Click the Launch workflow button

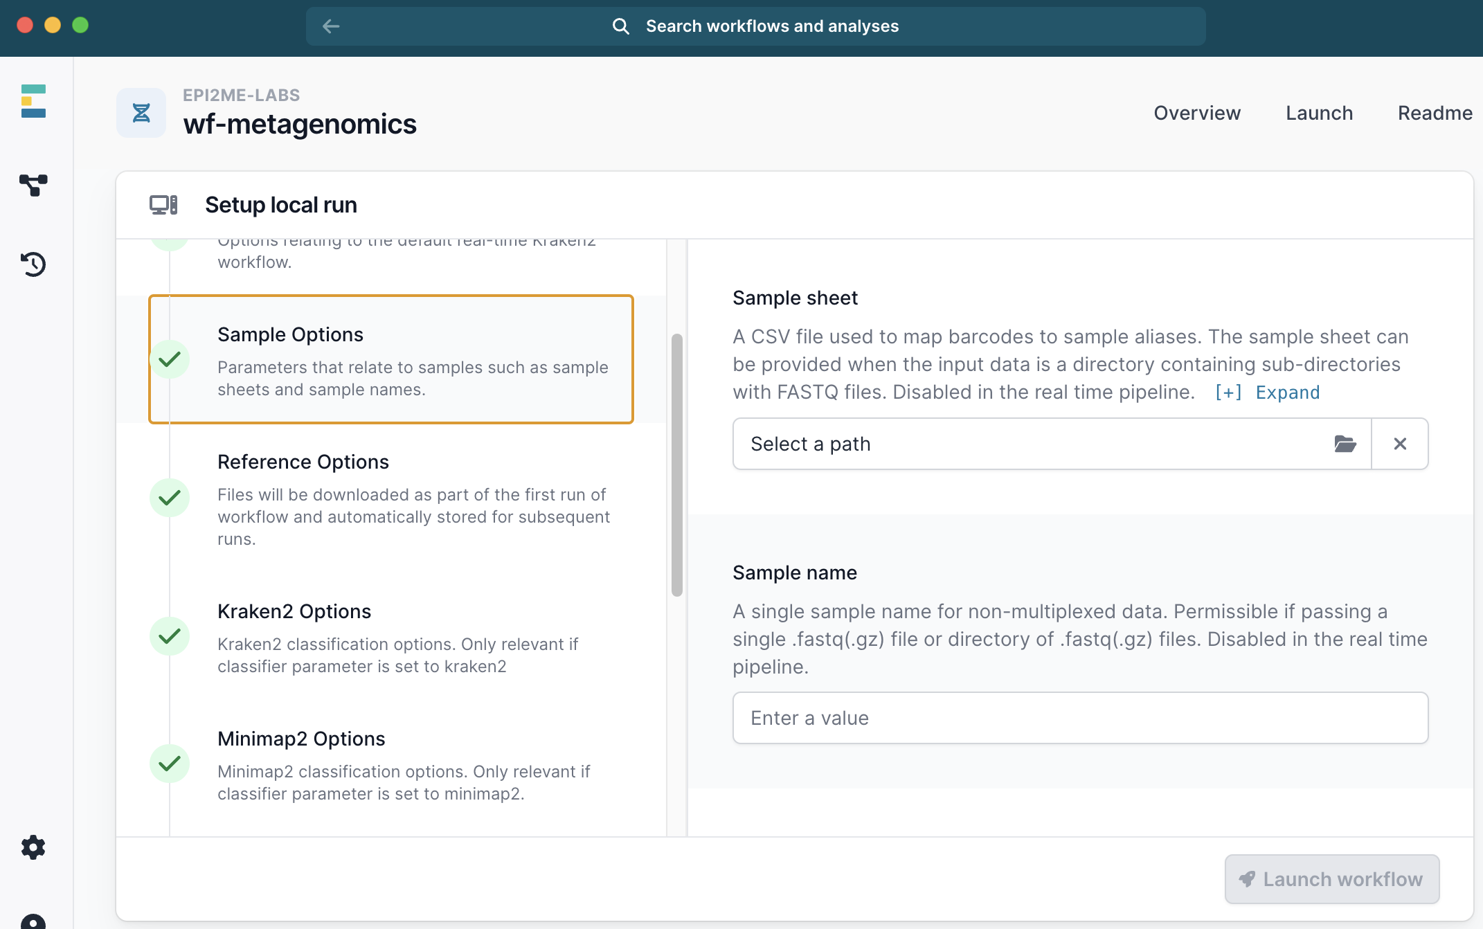(1331, 878)
